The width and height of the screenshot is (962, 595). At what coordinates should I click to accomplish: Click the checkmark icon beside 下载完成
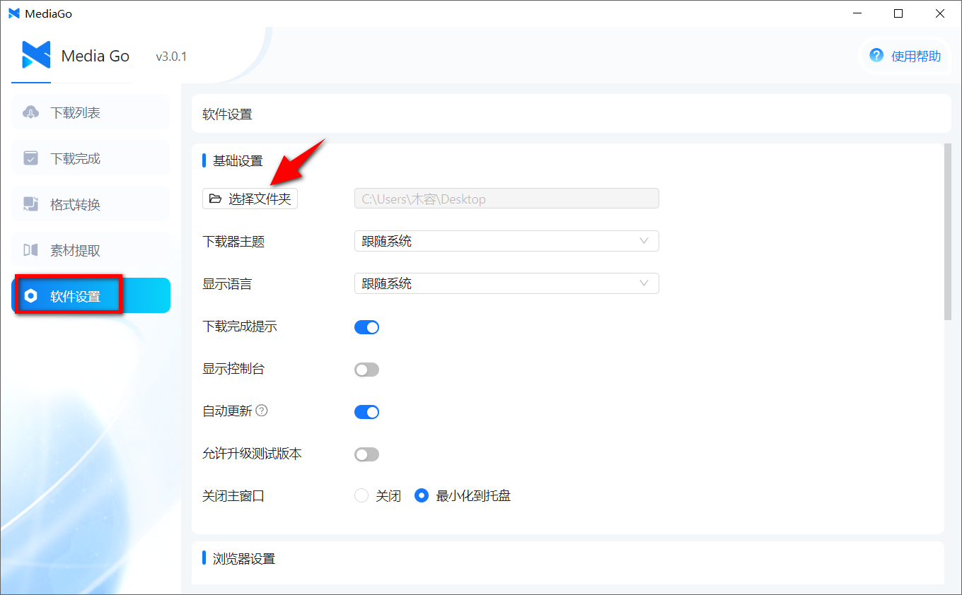point(30,158)
